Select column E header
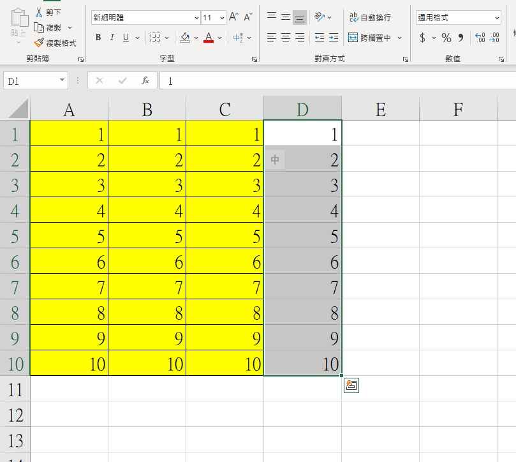This screenshot has height=462, width=516. (x=380, y=109)
